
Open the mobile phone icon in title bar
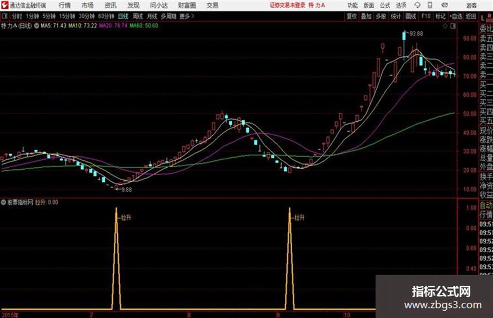[x=430, y=5]
